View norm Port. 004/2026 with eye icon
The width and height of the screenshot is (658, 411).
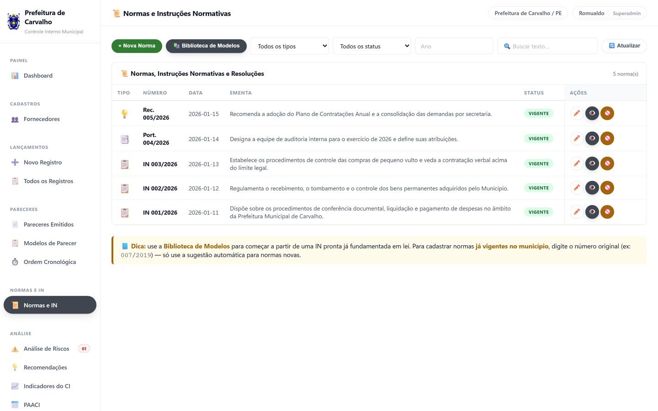(x=592, y=138)
